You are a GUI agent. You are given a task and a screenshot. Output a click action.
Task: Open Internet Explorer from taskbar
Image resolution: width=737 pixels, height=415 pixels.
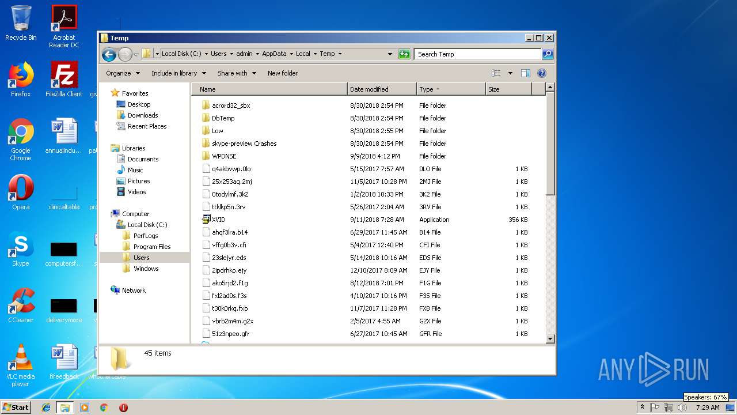click(x=46, y=408)
